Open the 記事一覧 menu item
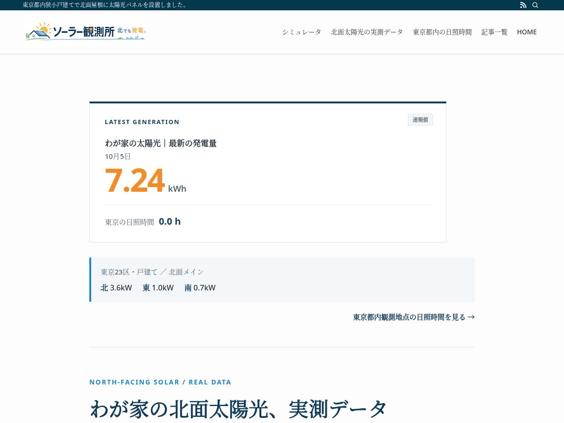This screenshot has height=423, width=564. 494,32
